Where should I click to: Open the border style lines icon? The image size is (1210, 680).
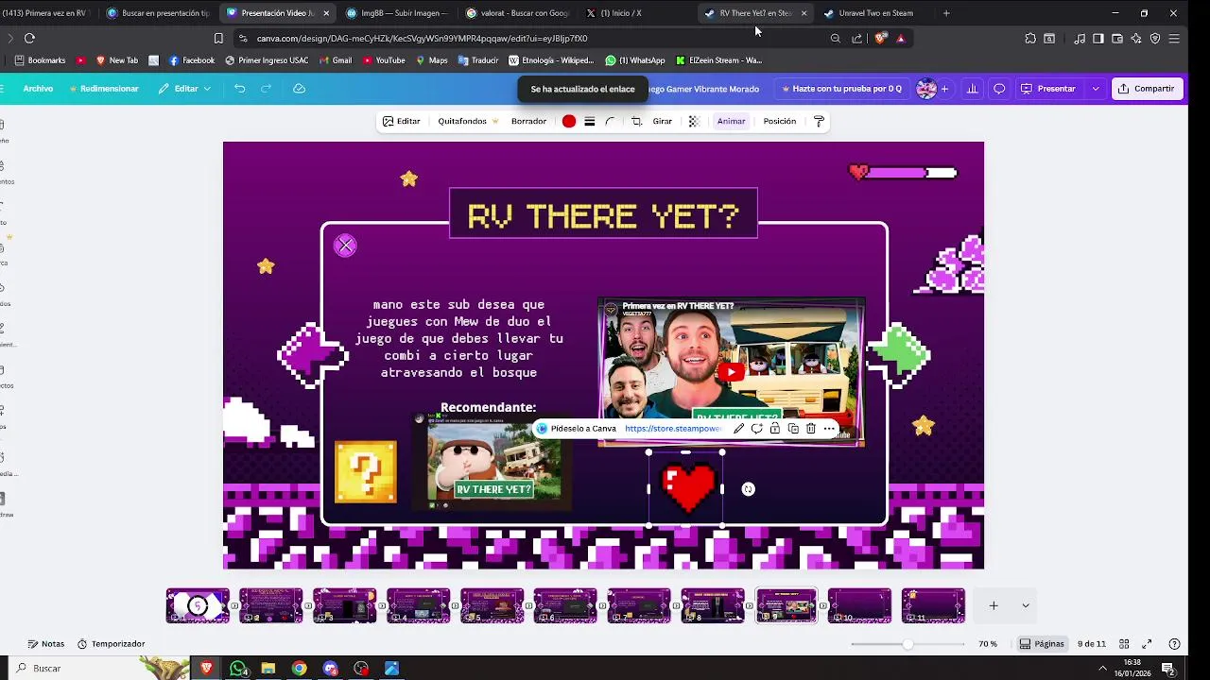[590, 121]
